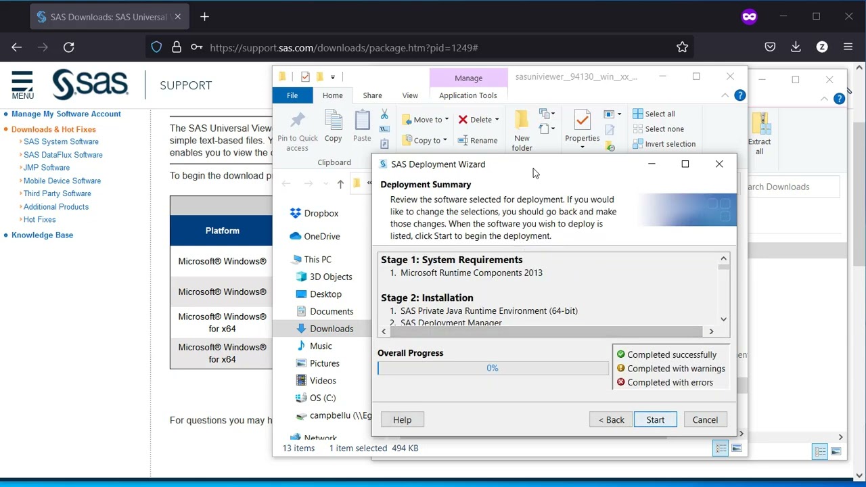Viewport: 866px width, 487px height.
Task: Select Downloads in navigation pane
Action: (x=325, y=329)
